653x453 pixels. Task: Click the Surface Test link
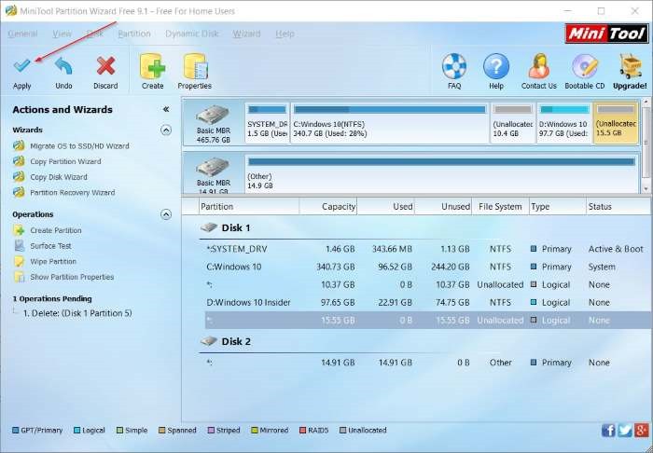pyautogui.click(x=50, y=246)
